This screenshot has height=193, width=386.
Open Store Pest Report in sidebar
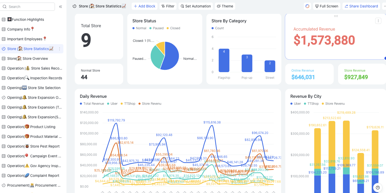coord(32,146)
